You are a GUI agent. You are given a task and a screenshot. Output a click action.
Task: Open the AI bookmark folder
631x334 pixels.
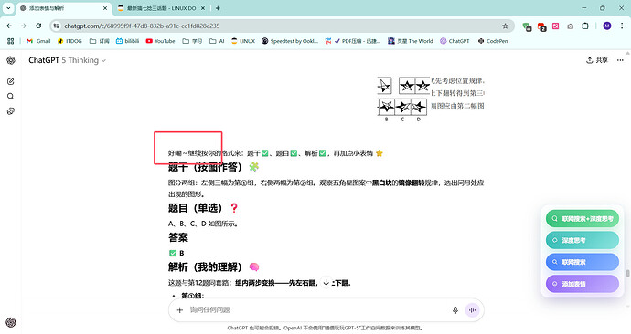[x=217, y=41]
